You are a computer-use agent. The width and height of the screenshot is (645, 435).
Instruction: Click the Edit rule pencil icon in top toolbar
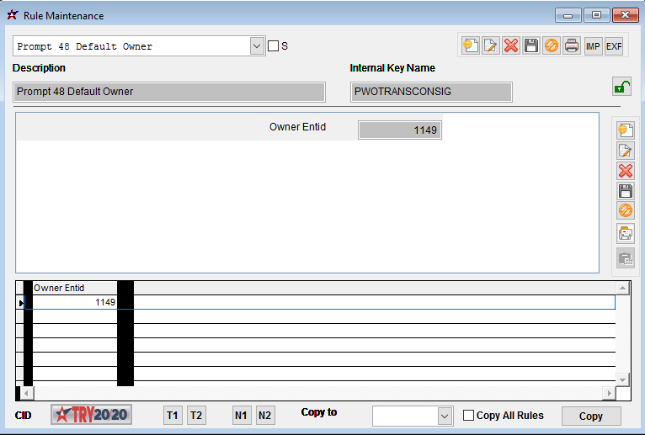click(491, 45)
